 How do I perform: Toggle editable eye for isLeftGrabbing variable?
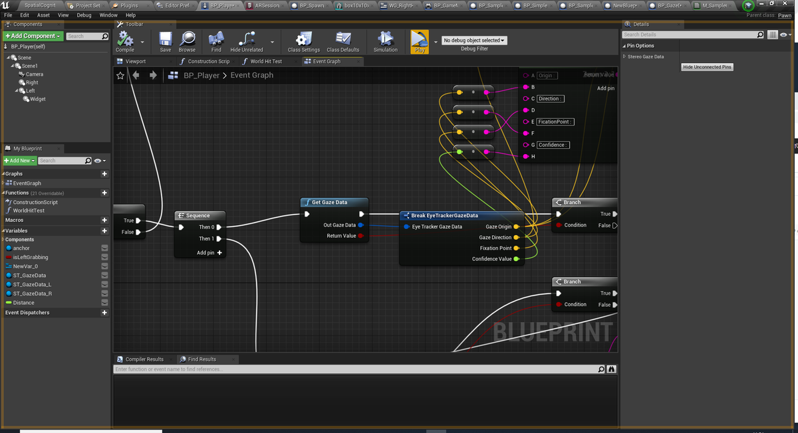(104, 257)
